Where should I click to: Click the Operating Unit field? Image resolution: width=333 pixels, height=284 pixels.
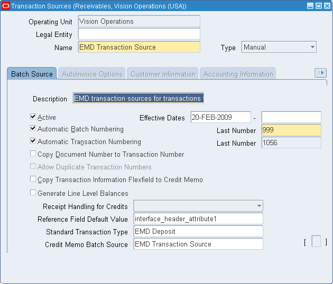click(139, 21)
